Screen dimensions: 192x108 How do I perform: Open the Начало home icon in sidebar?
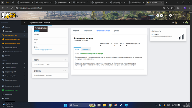click(3, 27)
